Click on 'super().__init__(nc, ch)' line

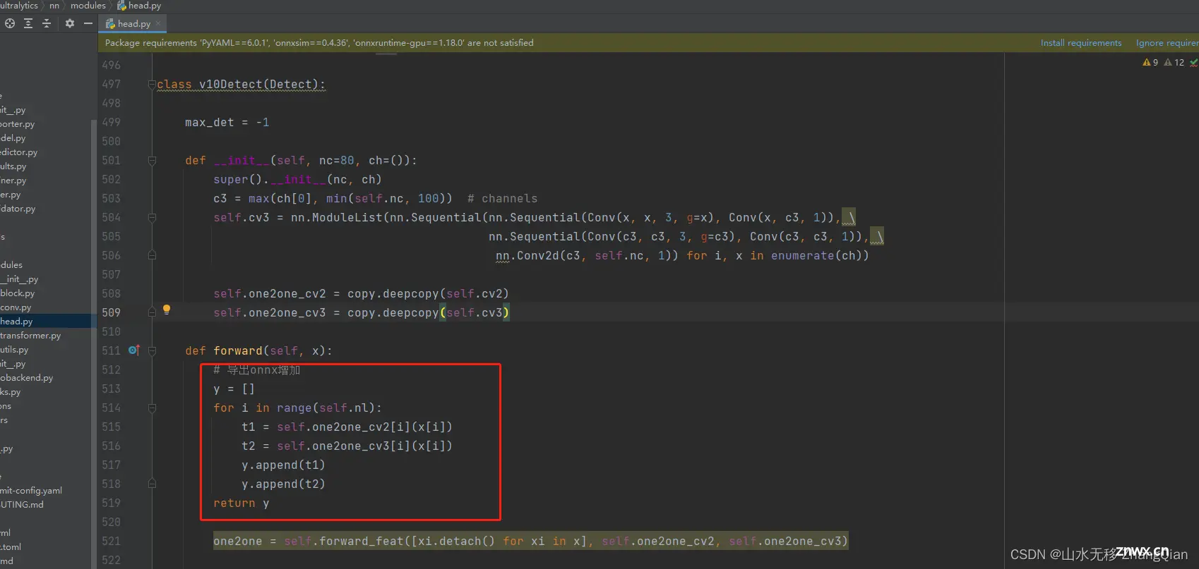tap(297, 180)
